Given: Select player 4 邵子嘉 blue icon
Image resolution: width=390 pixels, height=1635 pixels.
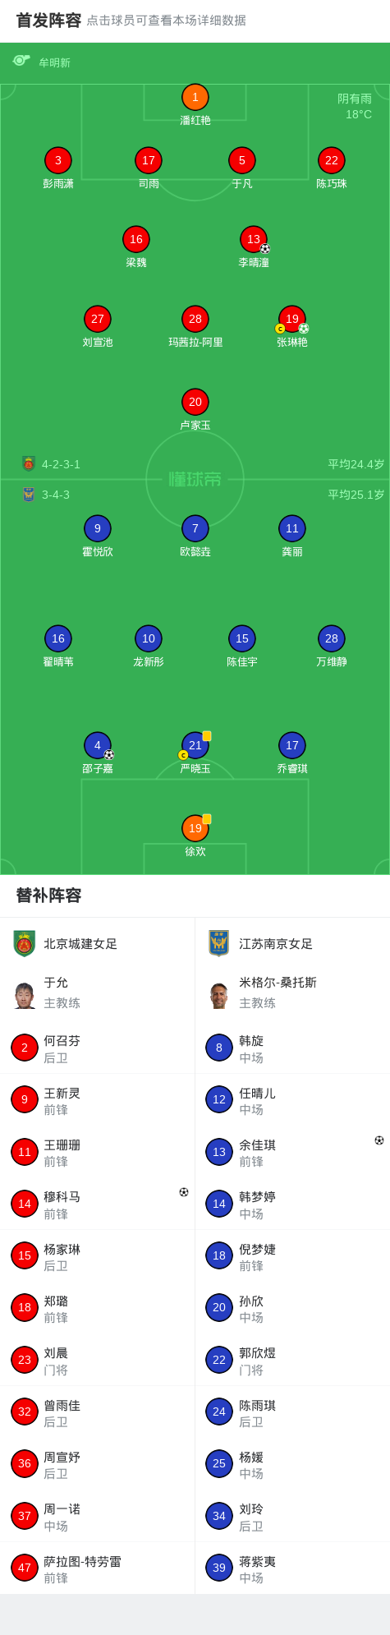Looking at the screenshot, I should point(98,745).
